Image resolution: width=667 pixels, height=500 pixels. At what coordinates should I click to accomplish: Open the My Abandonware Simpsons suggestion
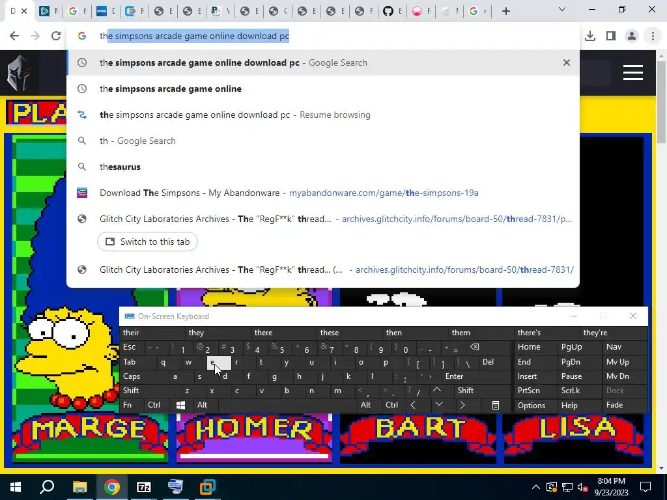[323, 193]
